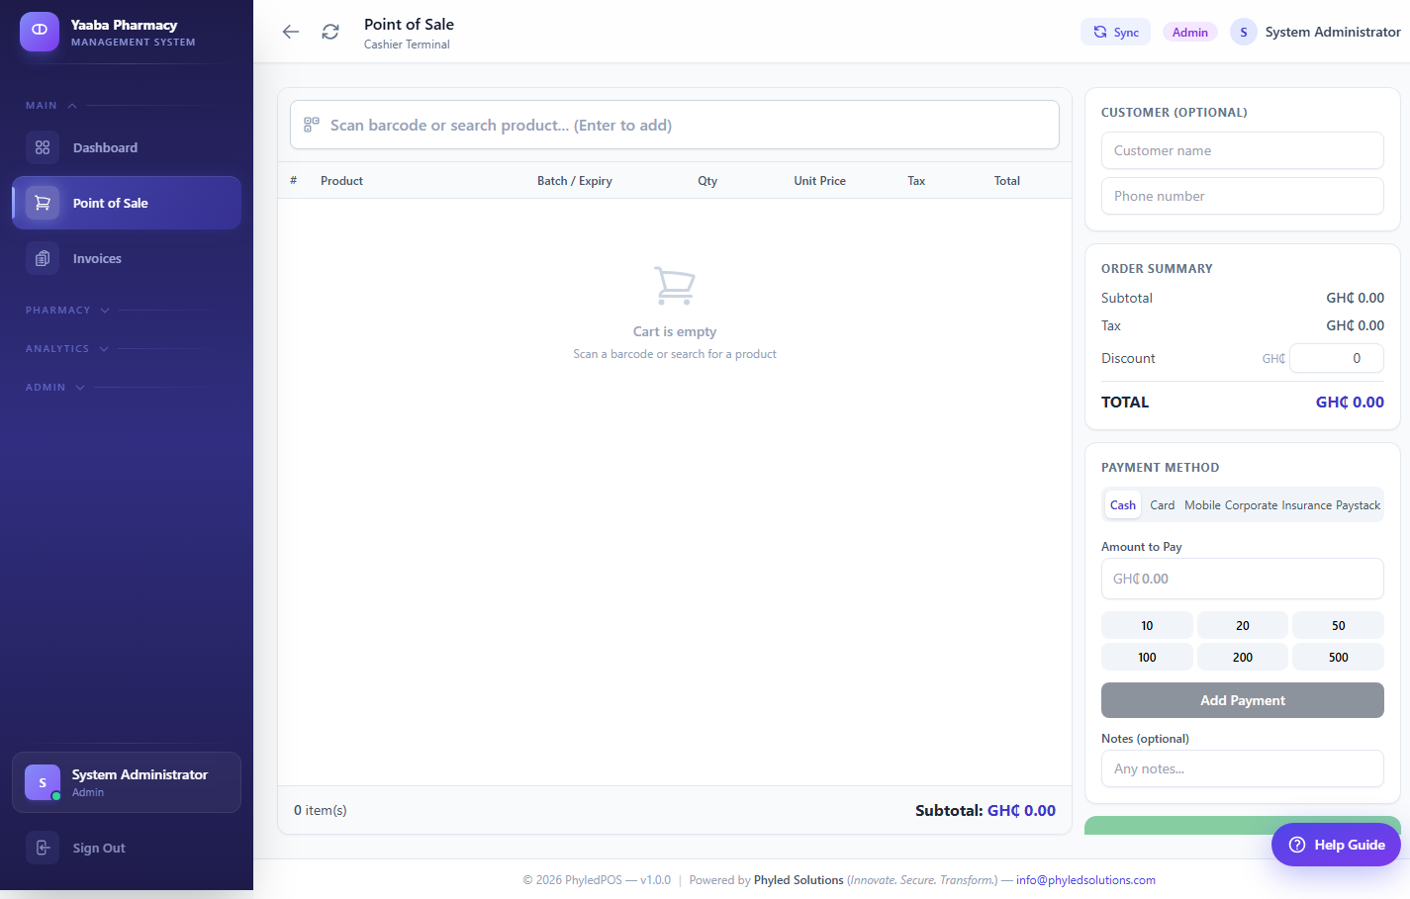Select the Cash payment method
Viewport: 1410px width, 899px height.
pyautogui.click(x=1123, y=505)
